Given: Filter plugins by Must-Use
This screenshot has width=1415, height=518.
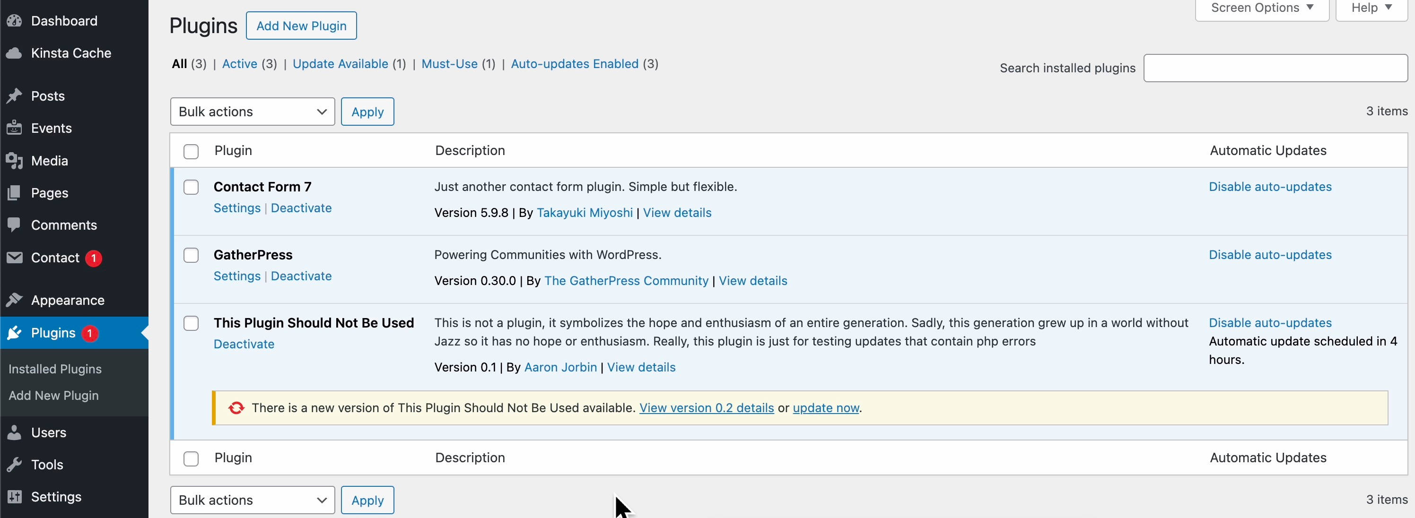Looking at the screenshot, I should (449, 64).
